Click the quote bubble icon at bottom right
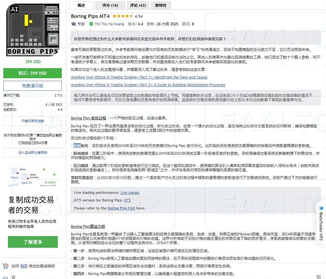The image size is (326, 279). coord(318,277)
